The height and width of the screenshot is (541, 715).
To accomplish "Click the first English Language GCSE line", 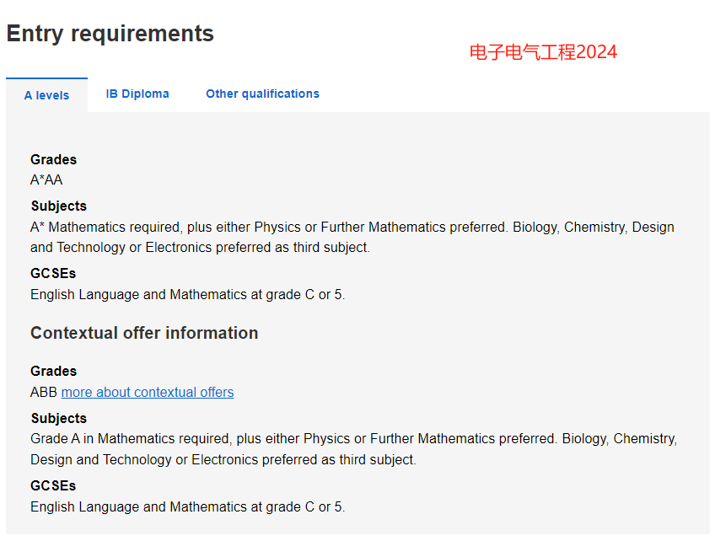I will point(187,294).
